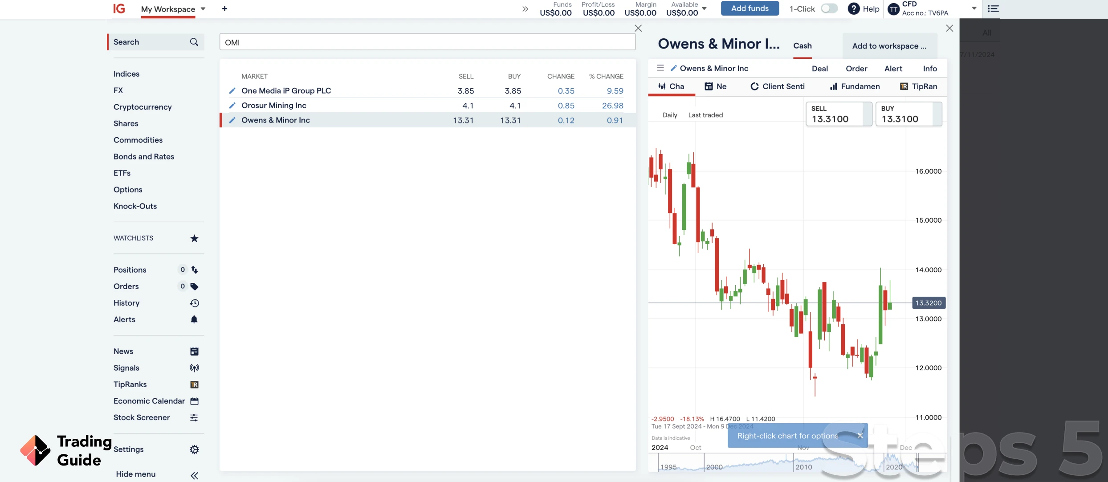Select the Cash market tab
This screenshot has height=482, width=1108.
pos(802,45)
